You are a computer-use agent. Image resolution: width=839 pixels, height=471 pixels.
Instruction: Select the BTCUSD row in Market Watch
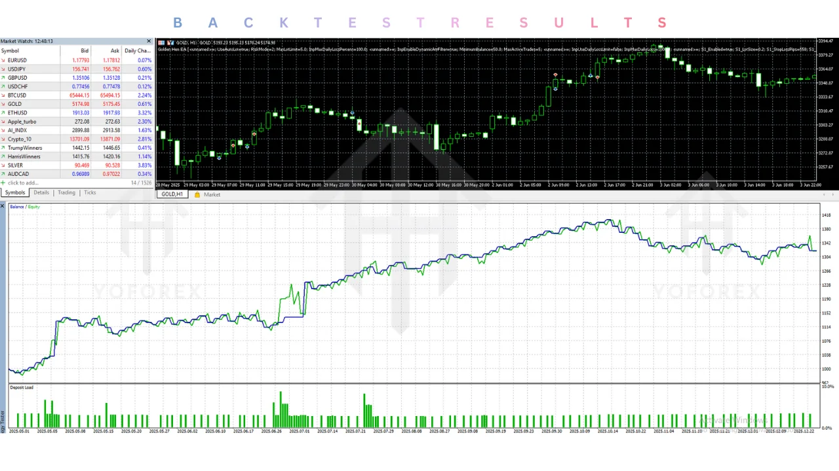[17, 96]
